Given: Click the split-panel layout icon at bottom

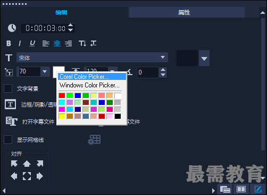Looking at the screenshot, I should [241, 189].
